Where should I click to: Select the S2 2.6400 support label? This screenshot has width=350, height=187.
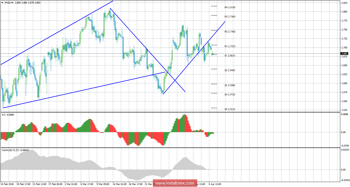coord(230,70)
